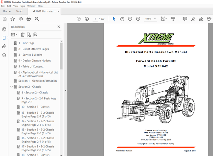This screenshot has width=213, height=156.
Task: Close the XR1642 Illustrated document tab
Action: pyautogui.click(x=58, y=11)
